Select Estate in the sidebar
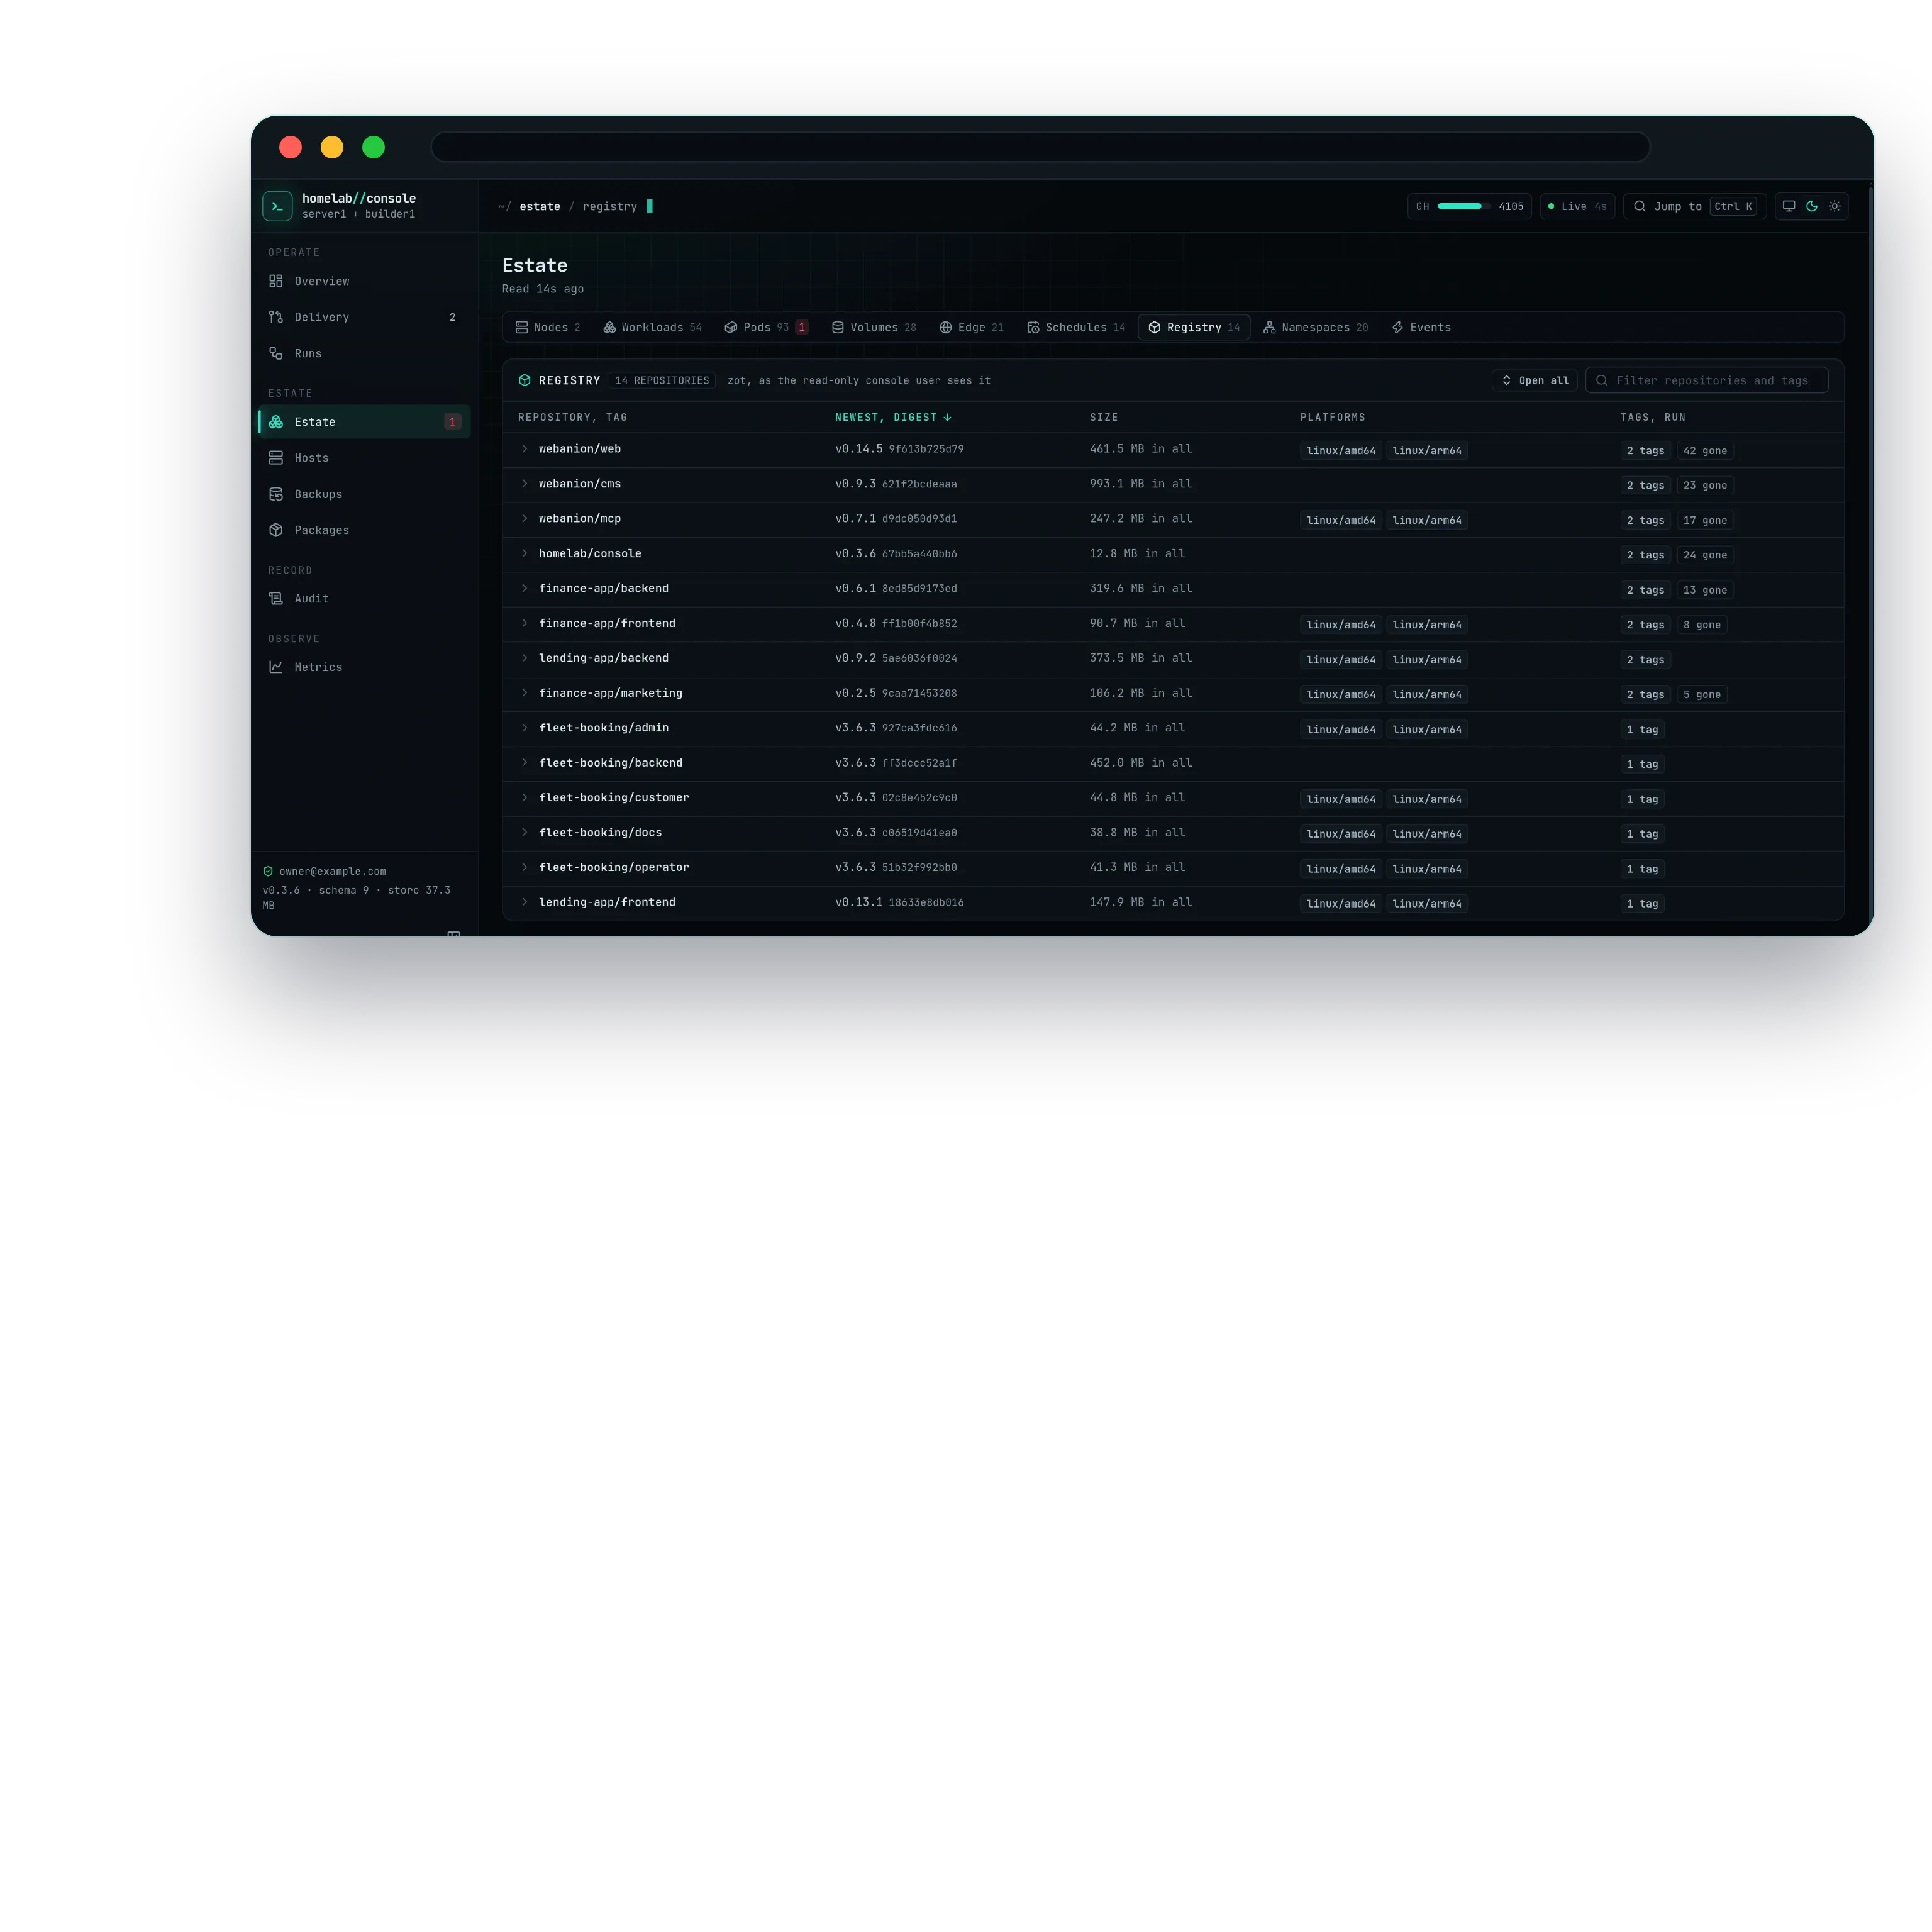The height and width of the screenshot is (1932, 1932). [364, 422]
